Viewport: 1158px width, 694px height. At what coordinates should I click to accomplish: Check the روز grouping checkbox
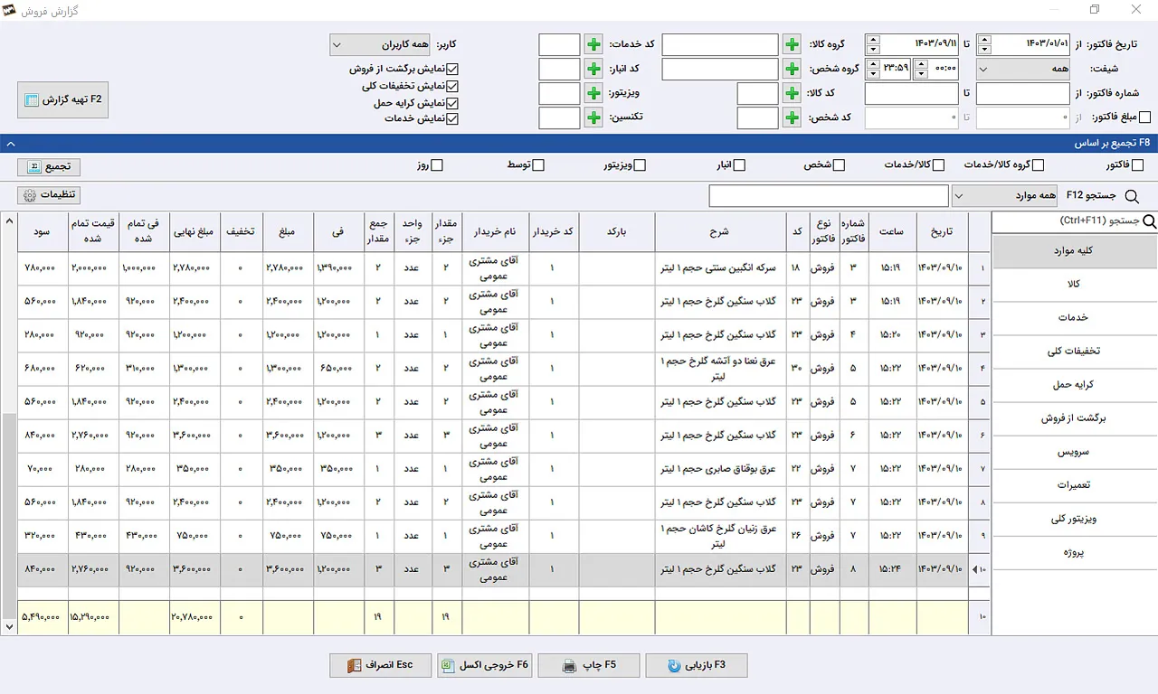coord(438,165)
